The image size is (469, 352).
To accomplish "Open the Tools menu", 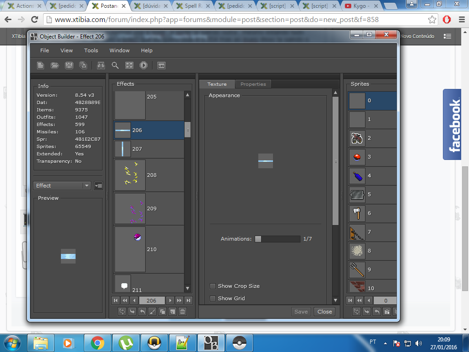I will click(91, 50).
